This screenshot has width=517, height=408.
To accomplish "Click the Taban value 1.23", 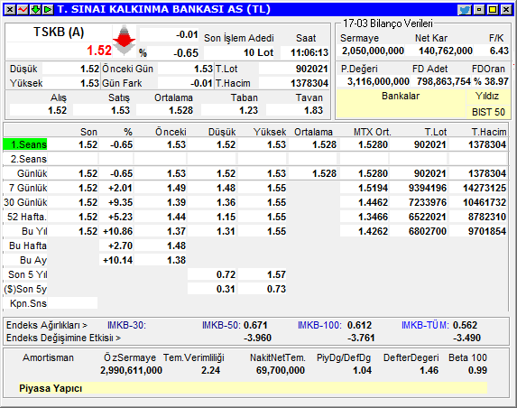I will (x=248, y=110).
